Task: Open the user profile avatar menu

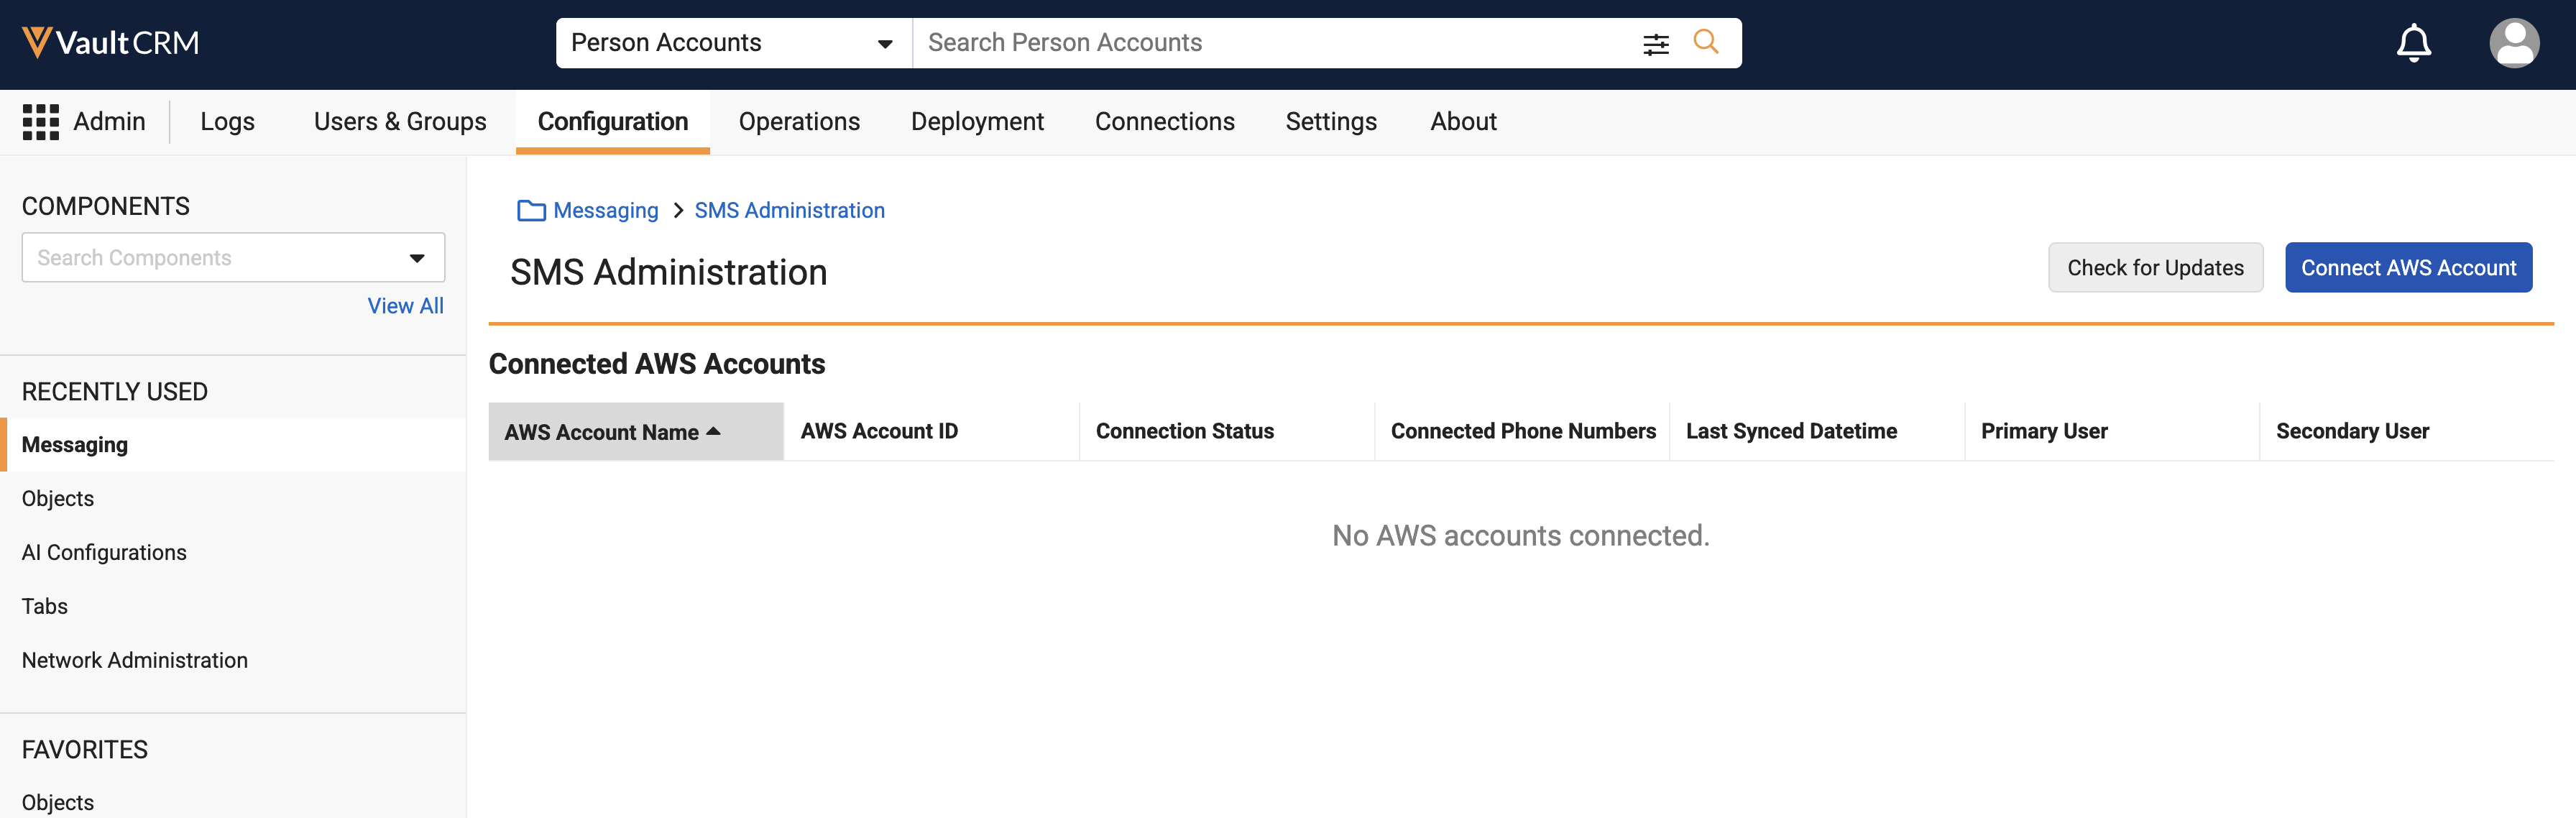Action: tap(2513, 43)
